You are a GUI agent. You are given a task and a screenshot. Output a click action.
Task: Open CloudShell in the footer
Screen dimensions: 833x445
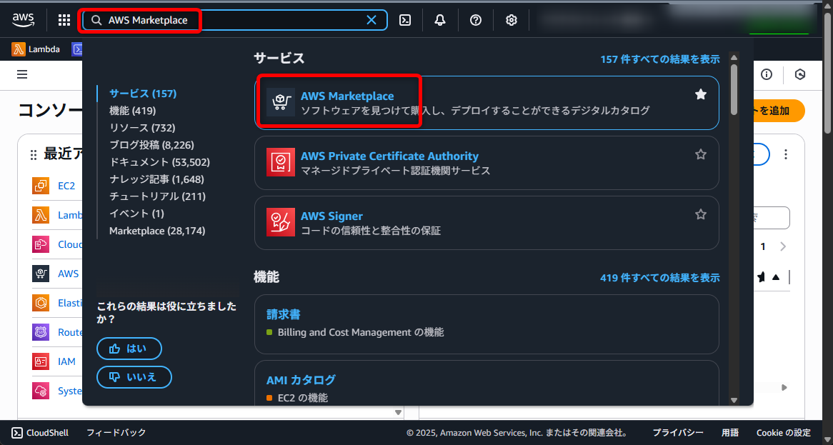point(41,432)
